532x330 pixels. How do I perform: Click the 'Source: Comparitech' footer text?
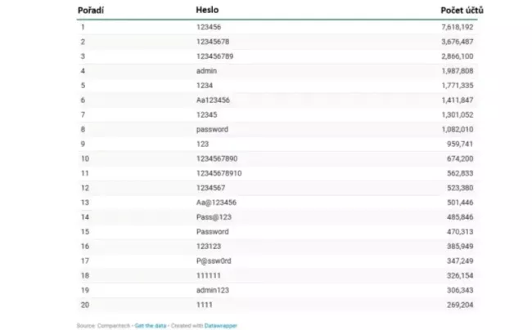click(x=104, y=325)
